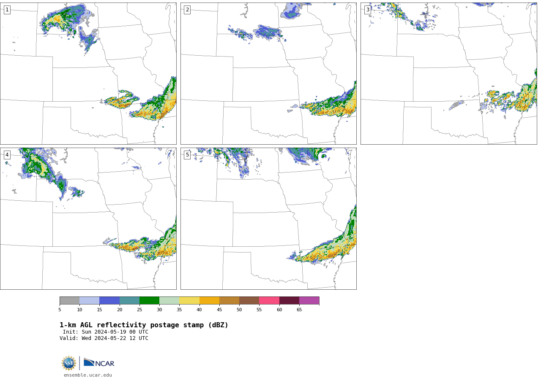Click the colorbar tick label '50'
The width and height of the screenshot is (541, 380).
pyautogui.click(x=239, y=310)
